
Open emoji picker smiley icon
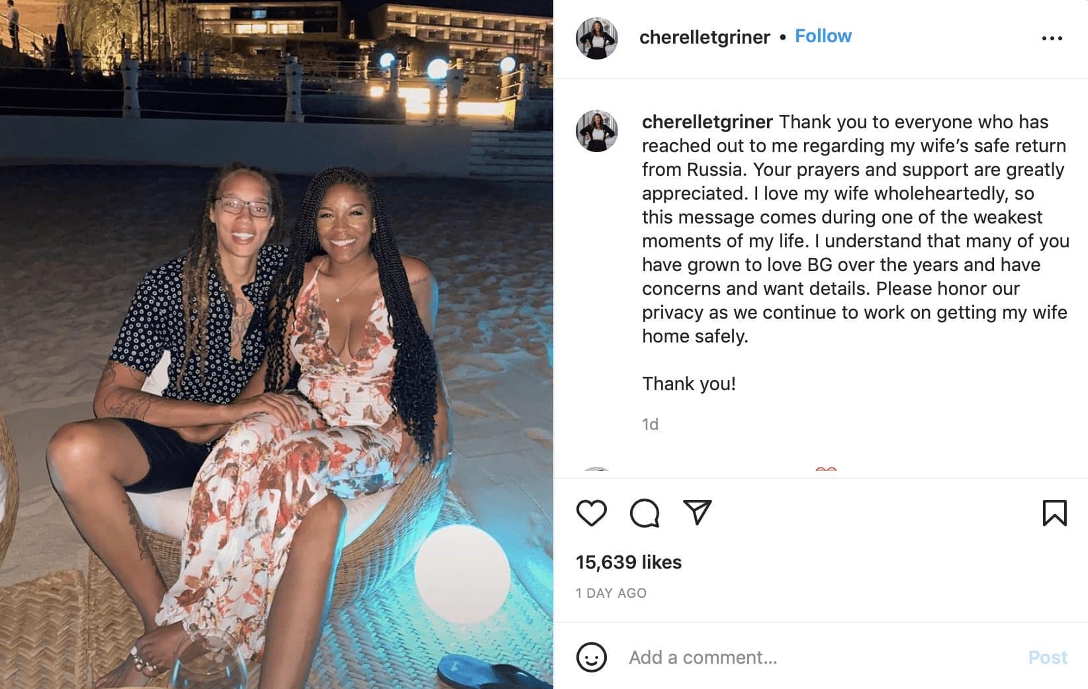tap(591, 657)
